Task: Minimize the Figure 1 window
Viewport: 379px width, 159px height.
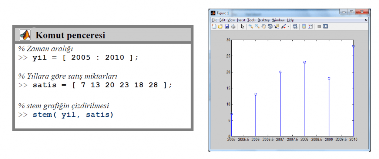Action: [344, 11]
